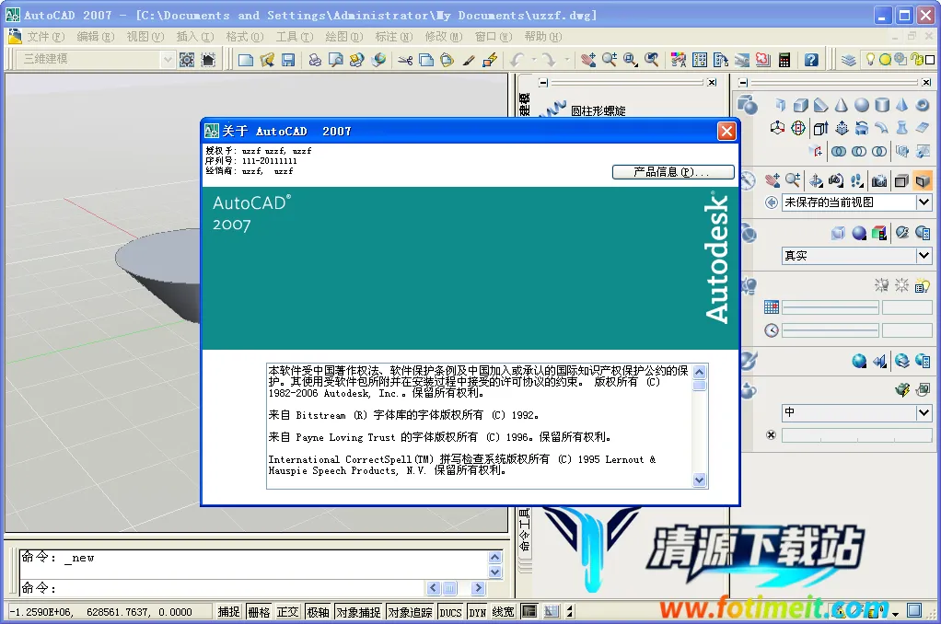Open the 绘图(D) menu
Screen dimensions: 941x624
point(343,37)
